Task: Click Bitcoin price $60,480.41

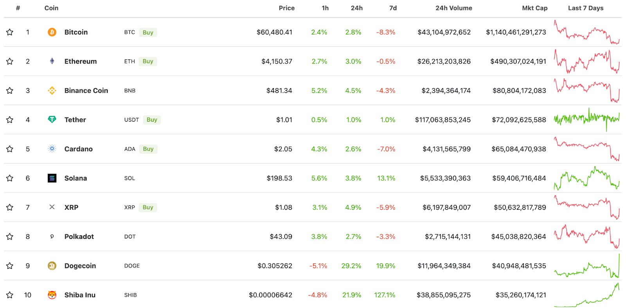Action: (x=274, y=32)
